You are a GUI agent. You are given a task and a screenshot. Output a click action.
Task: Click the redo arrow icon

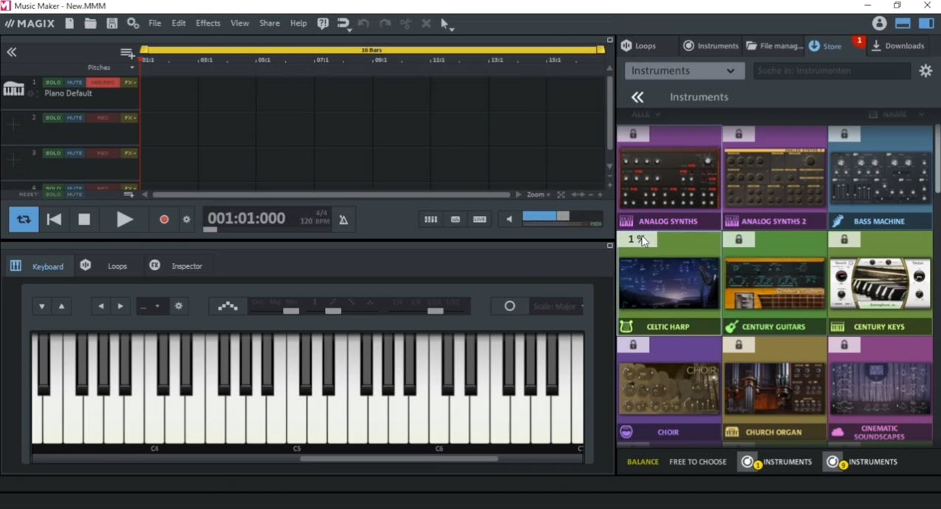pos(385,24)
